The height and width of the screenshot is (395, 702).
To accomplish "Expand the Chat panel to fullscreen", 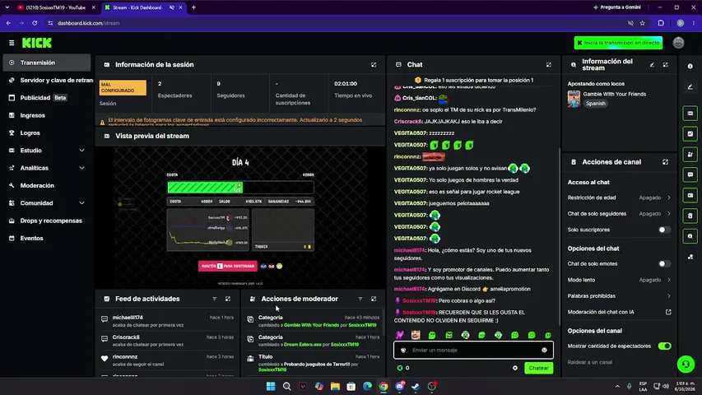I will pos(548,65).
